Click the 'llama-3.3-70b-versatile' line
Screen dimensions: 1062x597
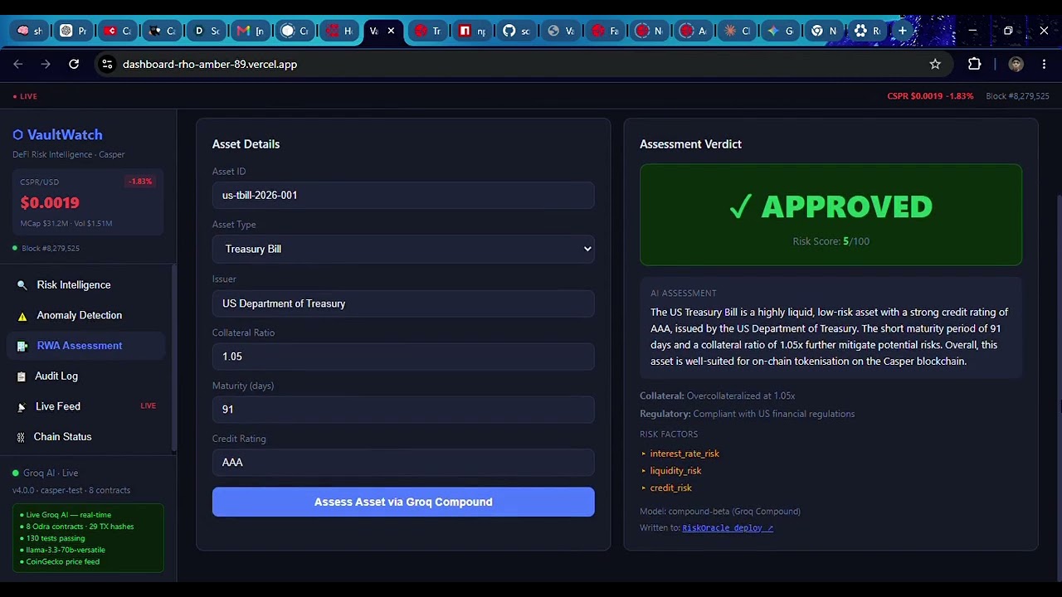coord(62,550)
